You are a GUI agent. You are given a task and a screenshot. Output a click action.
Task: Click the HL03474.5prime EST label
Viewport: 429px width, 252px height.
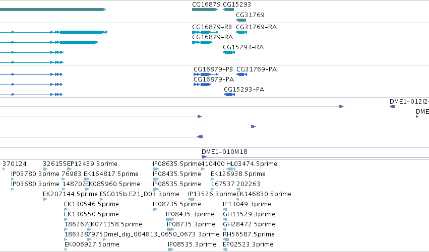click(252, 164)
